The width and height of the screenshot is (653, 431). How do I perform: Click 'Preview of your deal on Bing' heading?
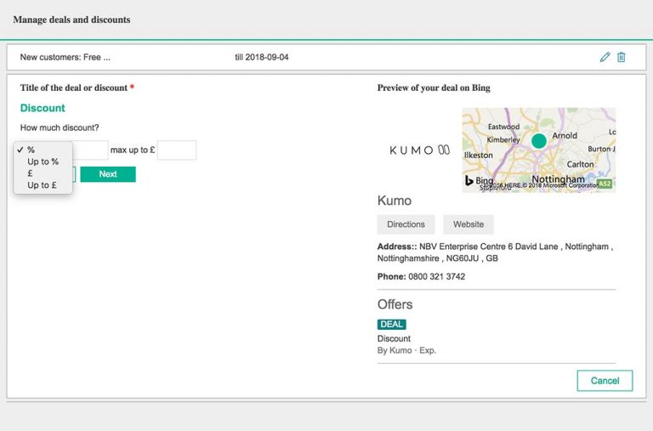(x=434, y=88)
